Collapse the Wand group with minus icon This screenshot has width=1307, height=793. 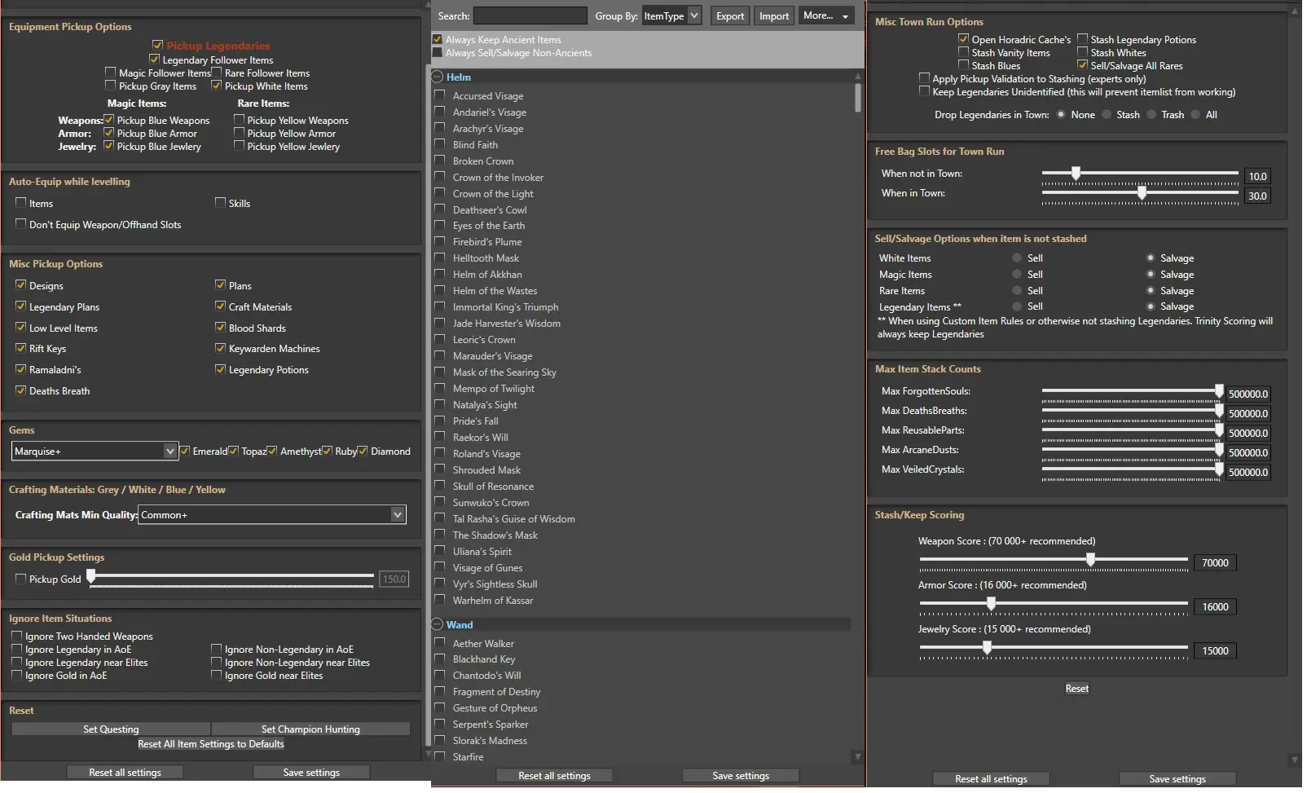(438, 625)
